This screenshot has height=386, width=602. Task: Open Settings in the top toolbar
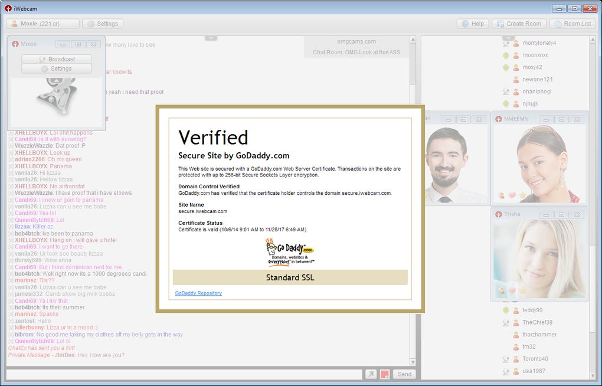tap(103, 24)
